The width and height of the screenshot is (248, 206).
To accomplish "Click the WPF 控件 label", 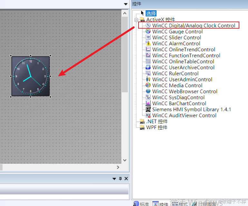I will point(157,127).
